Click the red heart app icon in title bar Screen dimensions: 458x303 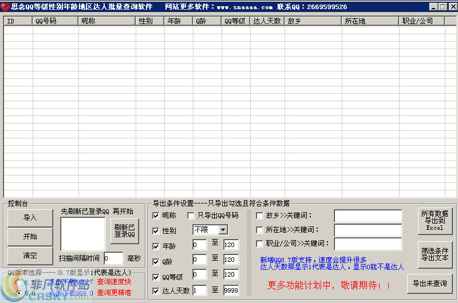click(6, 6)
